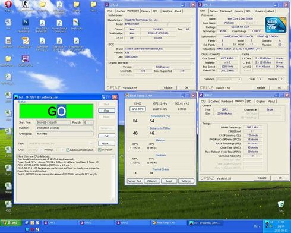Screen dimensions: 291x233
Task: Click OK in CPU-tab CPU-Z window
Action: tap(279, 87)
